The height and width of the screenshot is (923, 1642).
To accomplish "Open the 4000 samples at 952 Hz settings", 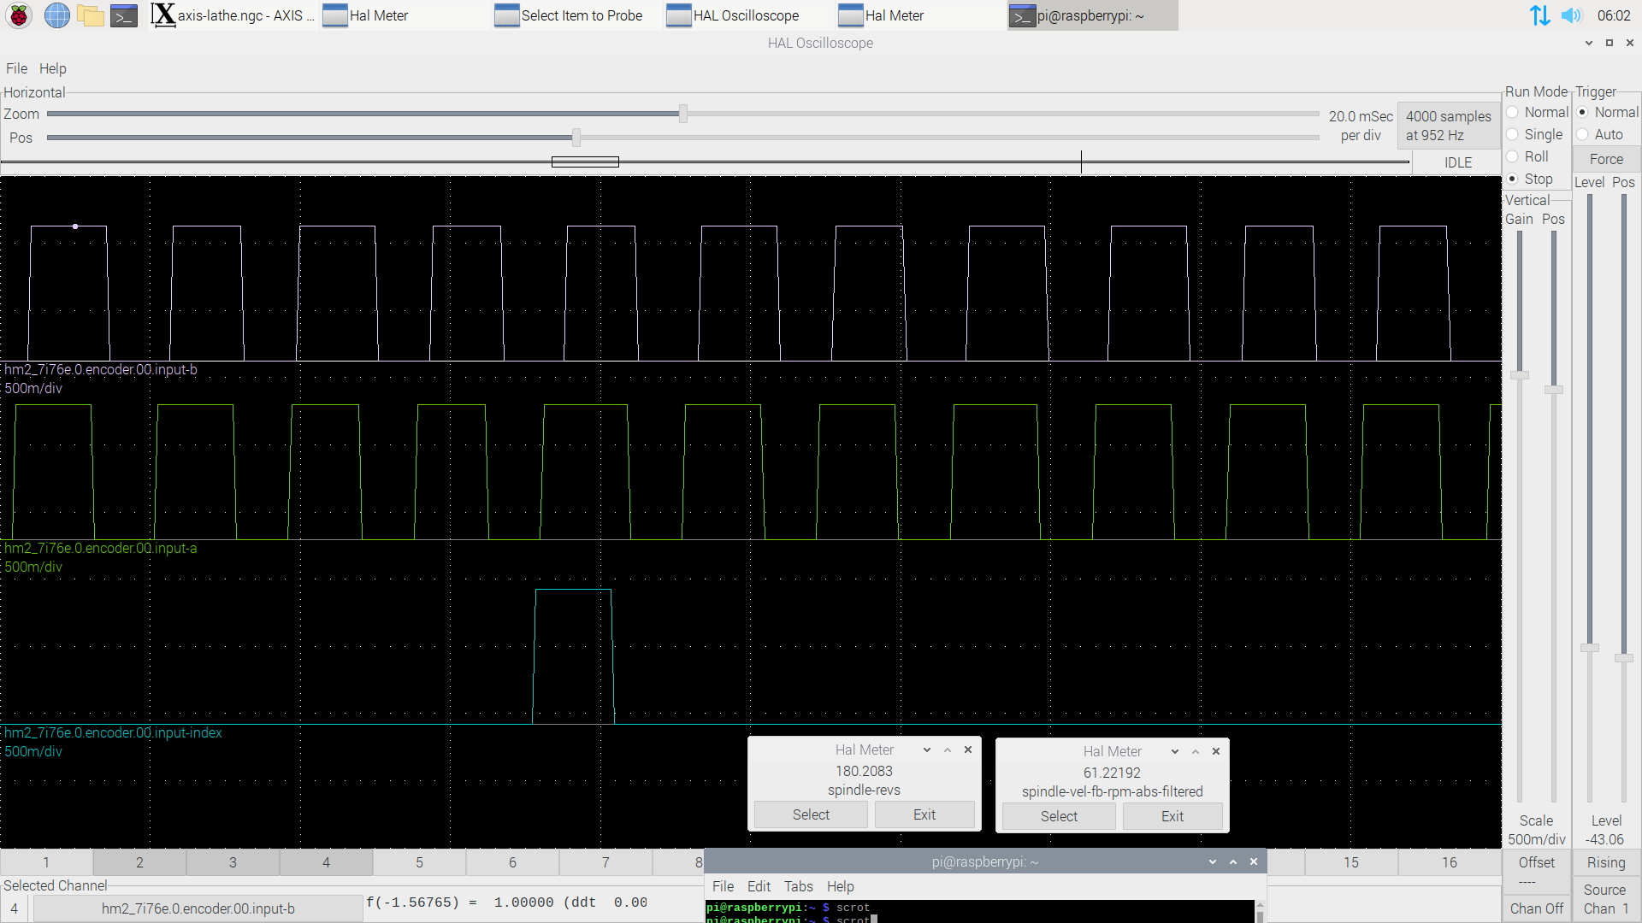I will click(x=1448, y=126).
